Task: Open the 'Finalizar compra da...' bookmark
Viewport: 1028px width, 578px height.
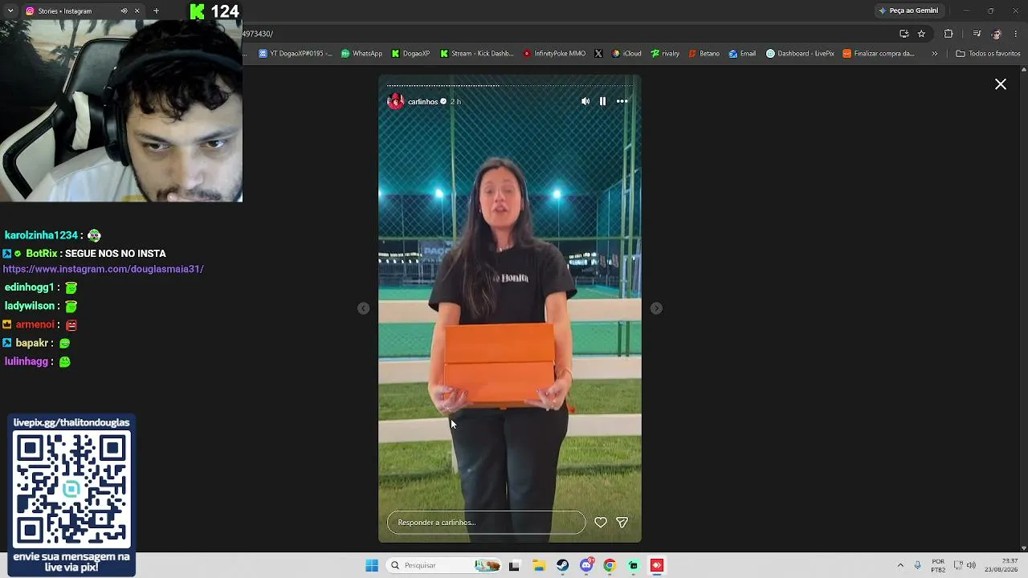Action: pos(879,54)
